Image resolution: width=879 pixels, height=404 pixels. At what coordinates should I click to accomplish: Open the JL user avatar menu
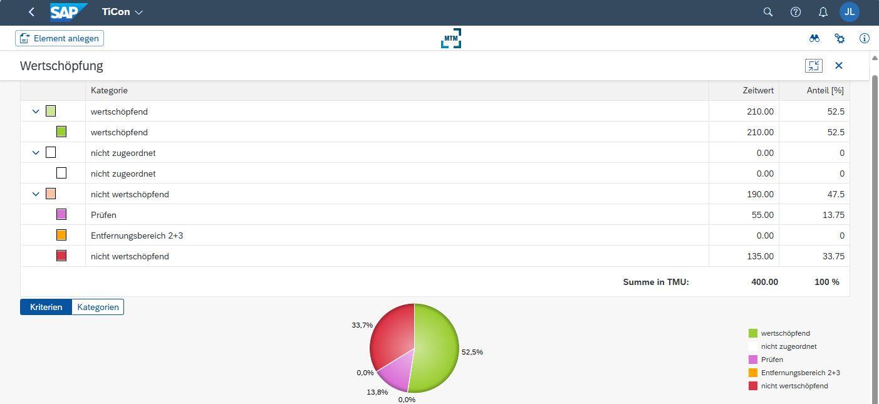(x=849, y=12)
